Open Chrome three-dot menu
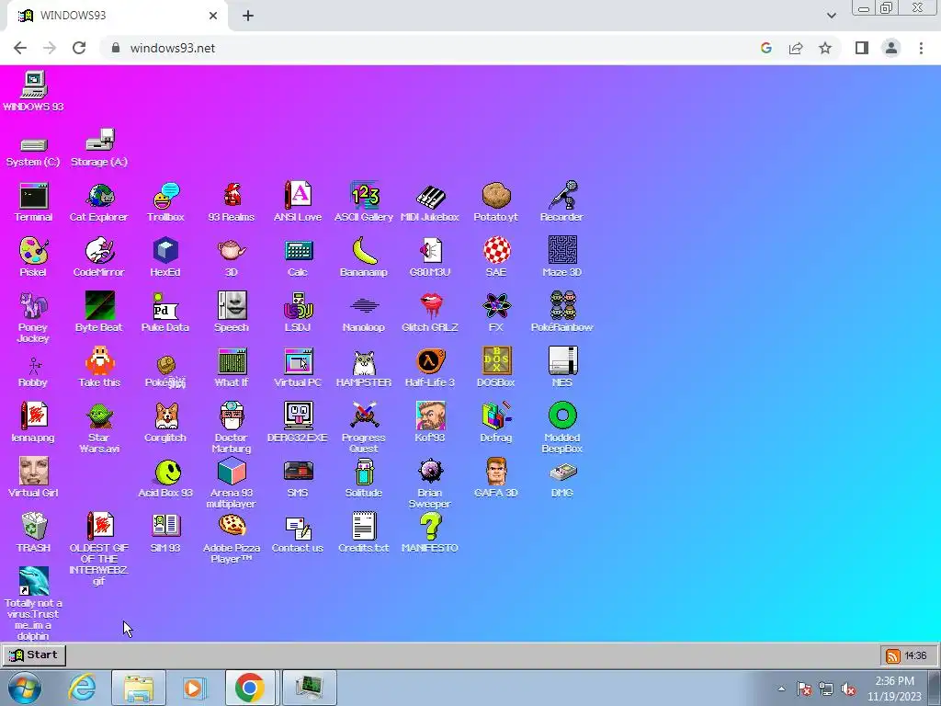Screen dimensions: 941x706 [x=921, y=48]
